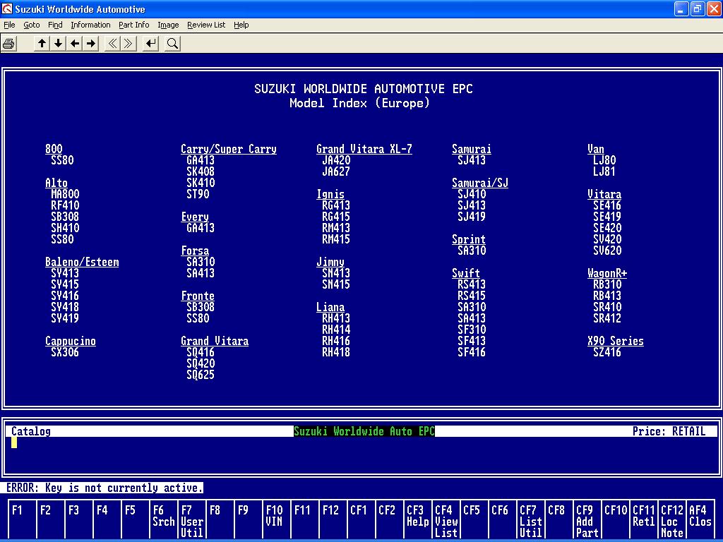Select model JA627 under Grand Vitara XL-7

coord(336,171)
